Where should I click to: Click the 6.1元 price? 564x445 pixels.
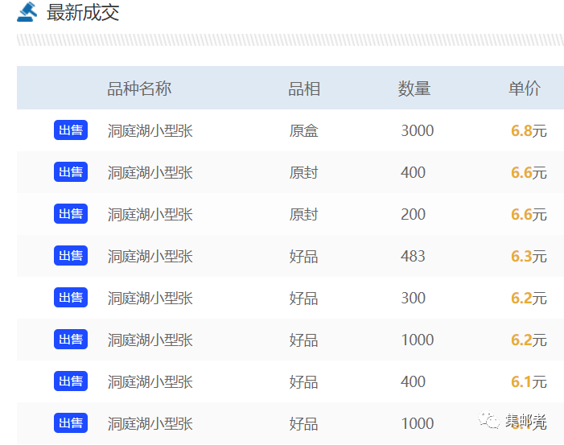tap(529, 381)
